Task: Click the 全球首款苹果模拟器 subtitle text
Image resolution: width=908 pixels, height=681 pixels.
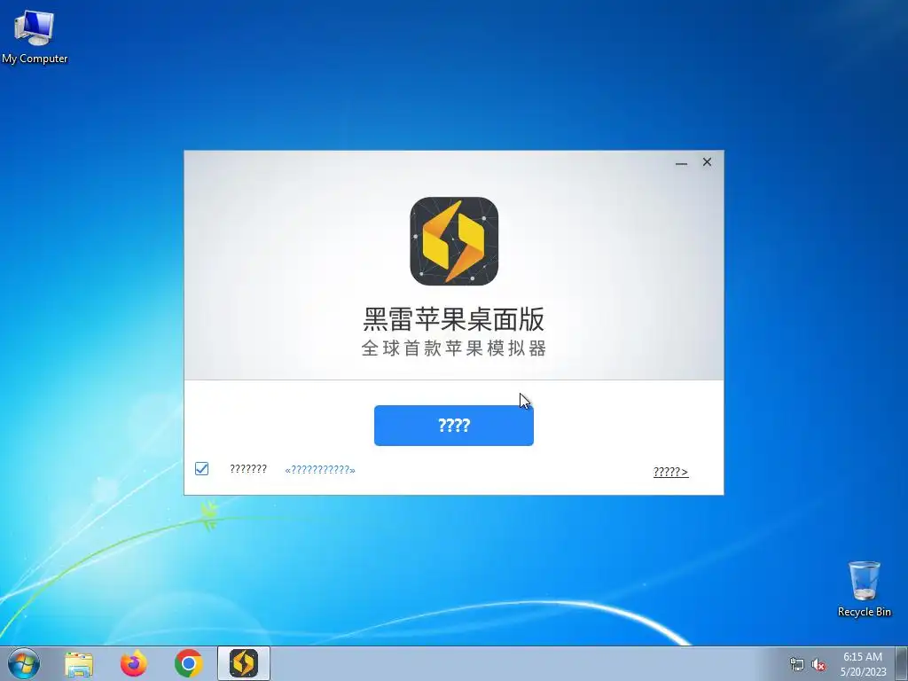Action: point(453,348)
